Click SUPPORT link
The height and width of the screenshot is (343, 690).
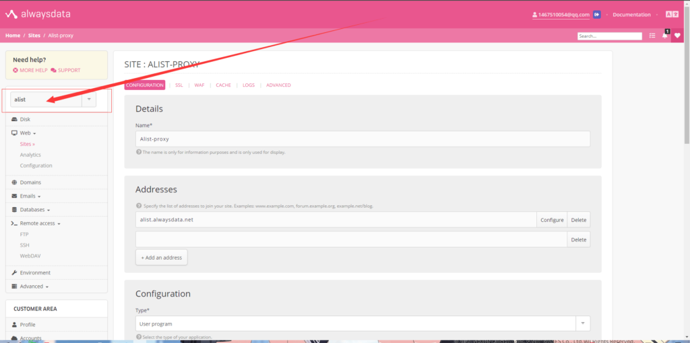tap(65, 70)
